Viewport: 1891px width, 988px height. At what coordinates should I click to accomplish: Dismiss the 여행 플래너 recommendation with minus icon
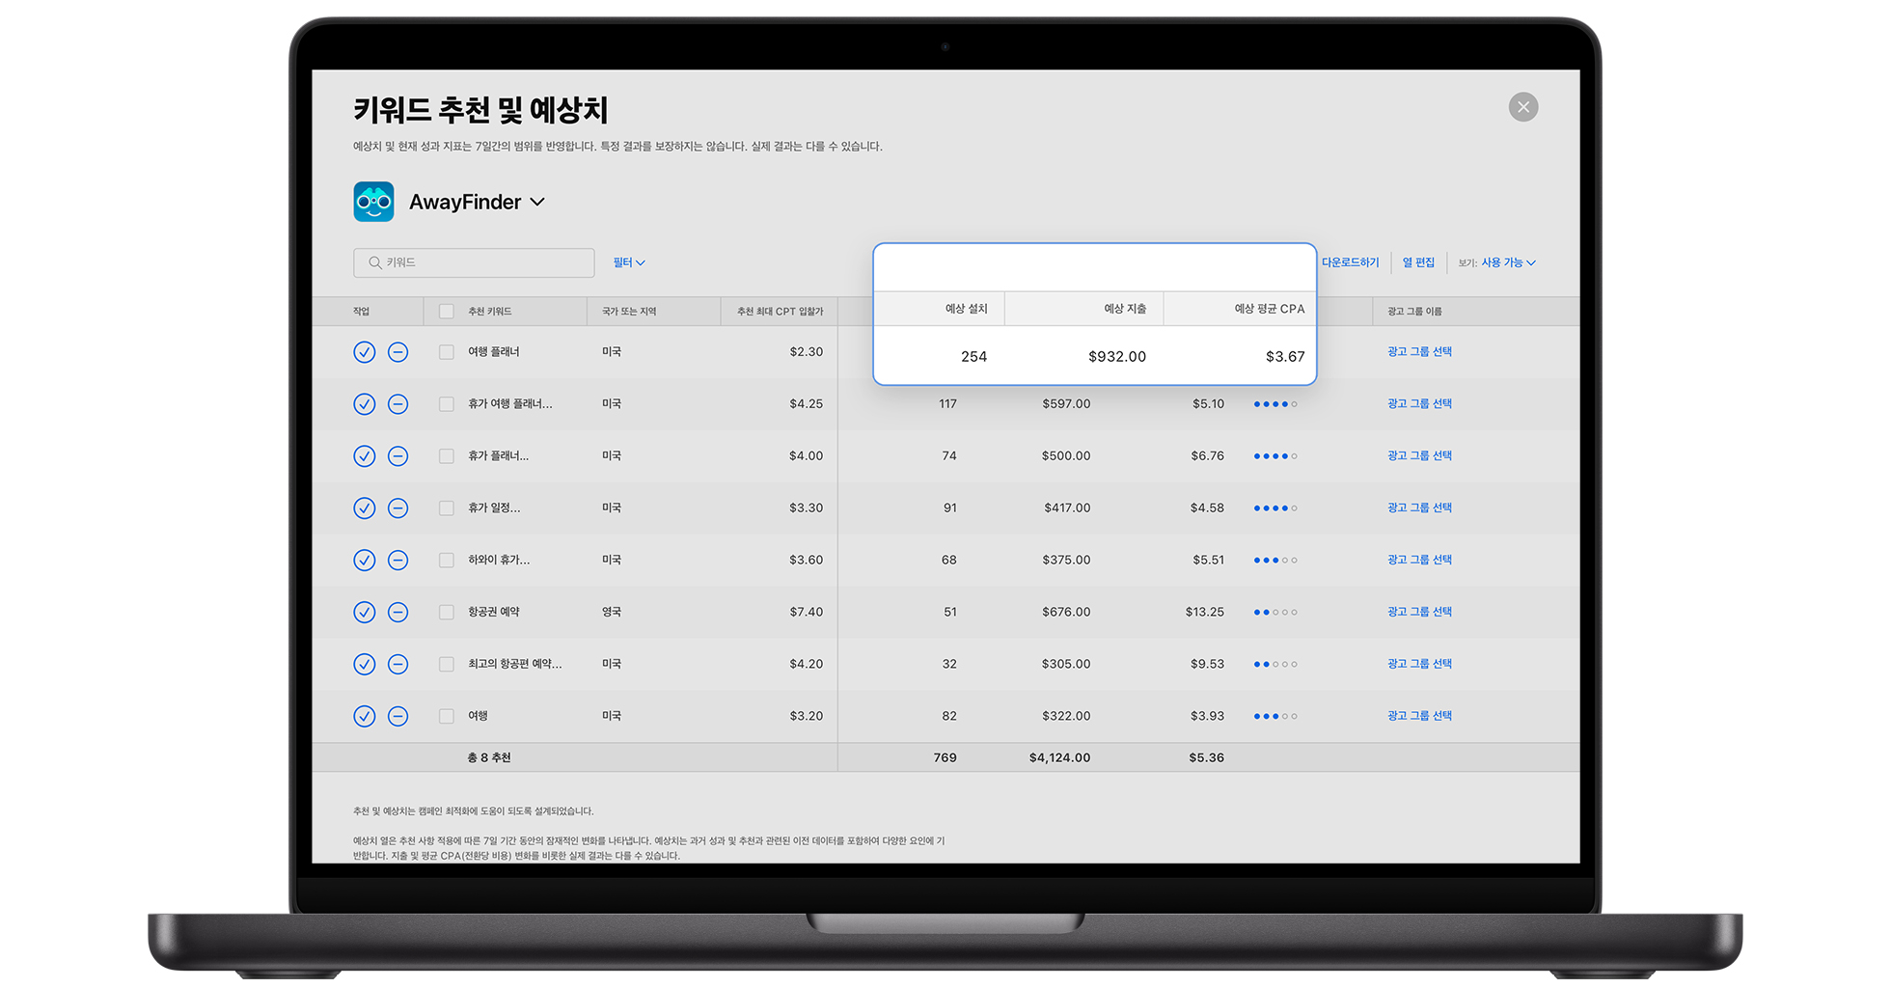[x=397, y=352]
